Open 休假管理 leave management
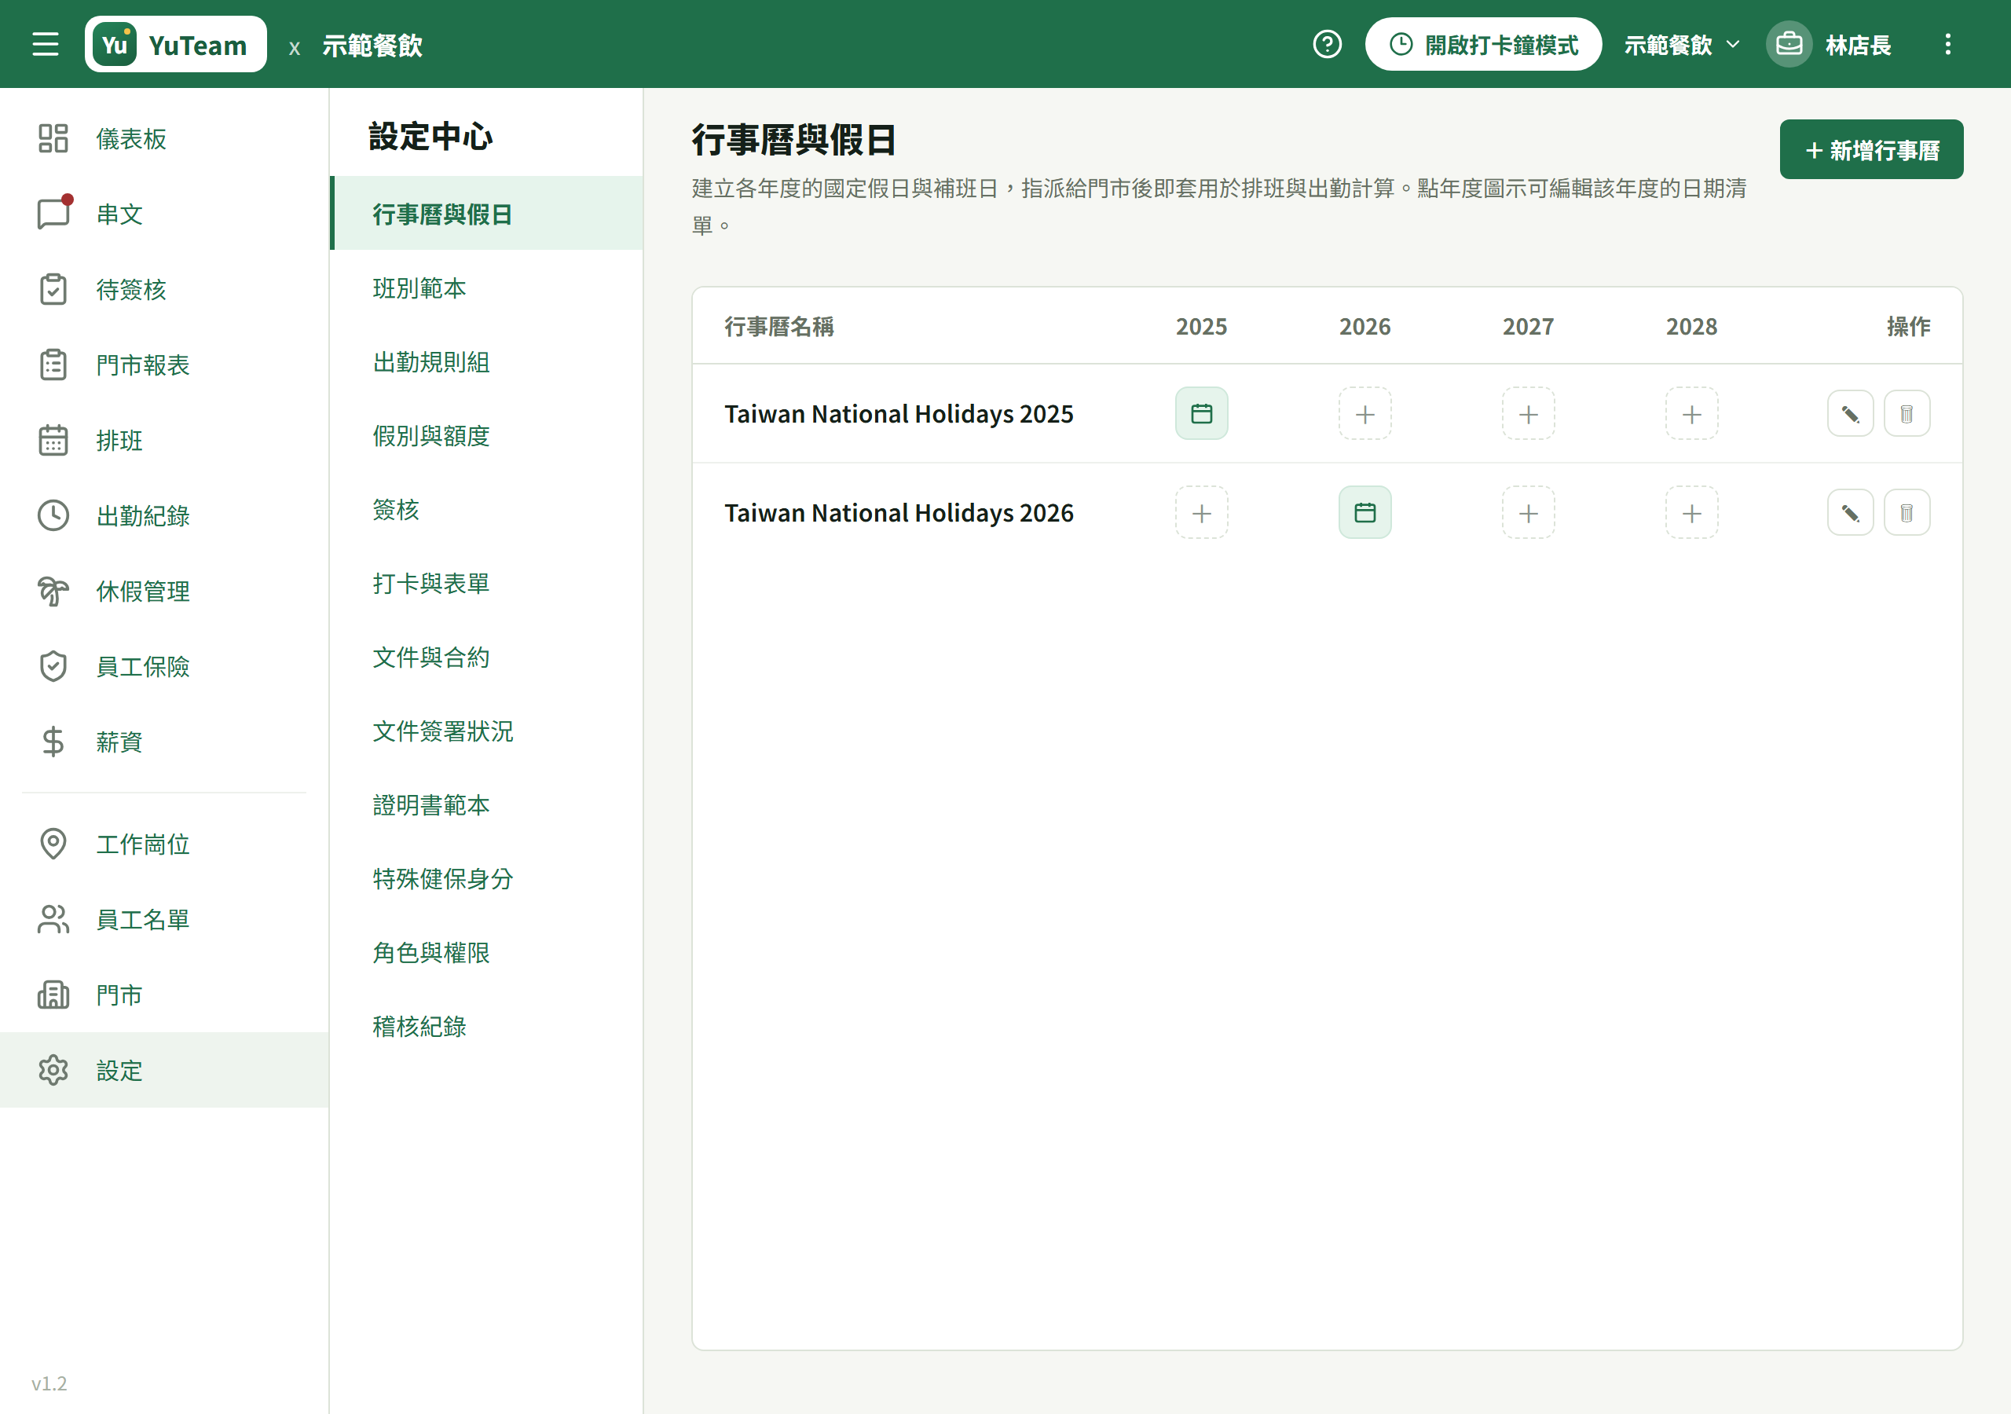The width and height of the screenshot is (2011, 1414). point(165,591)
